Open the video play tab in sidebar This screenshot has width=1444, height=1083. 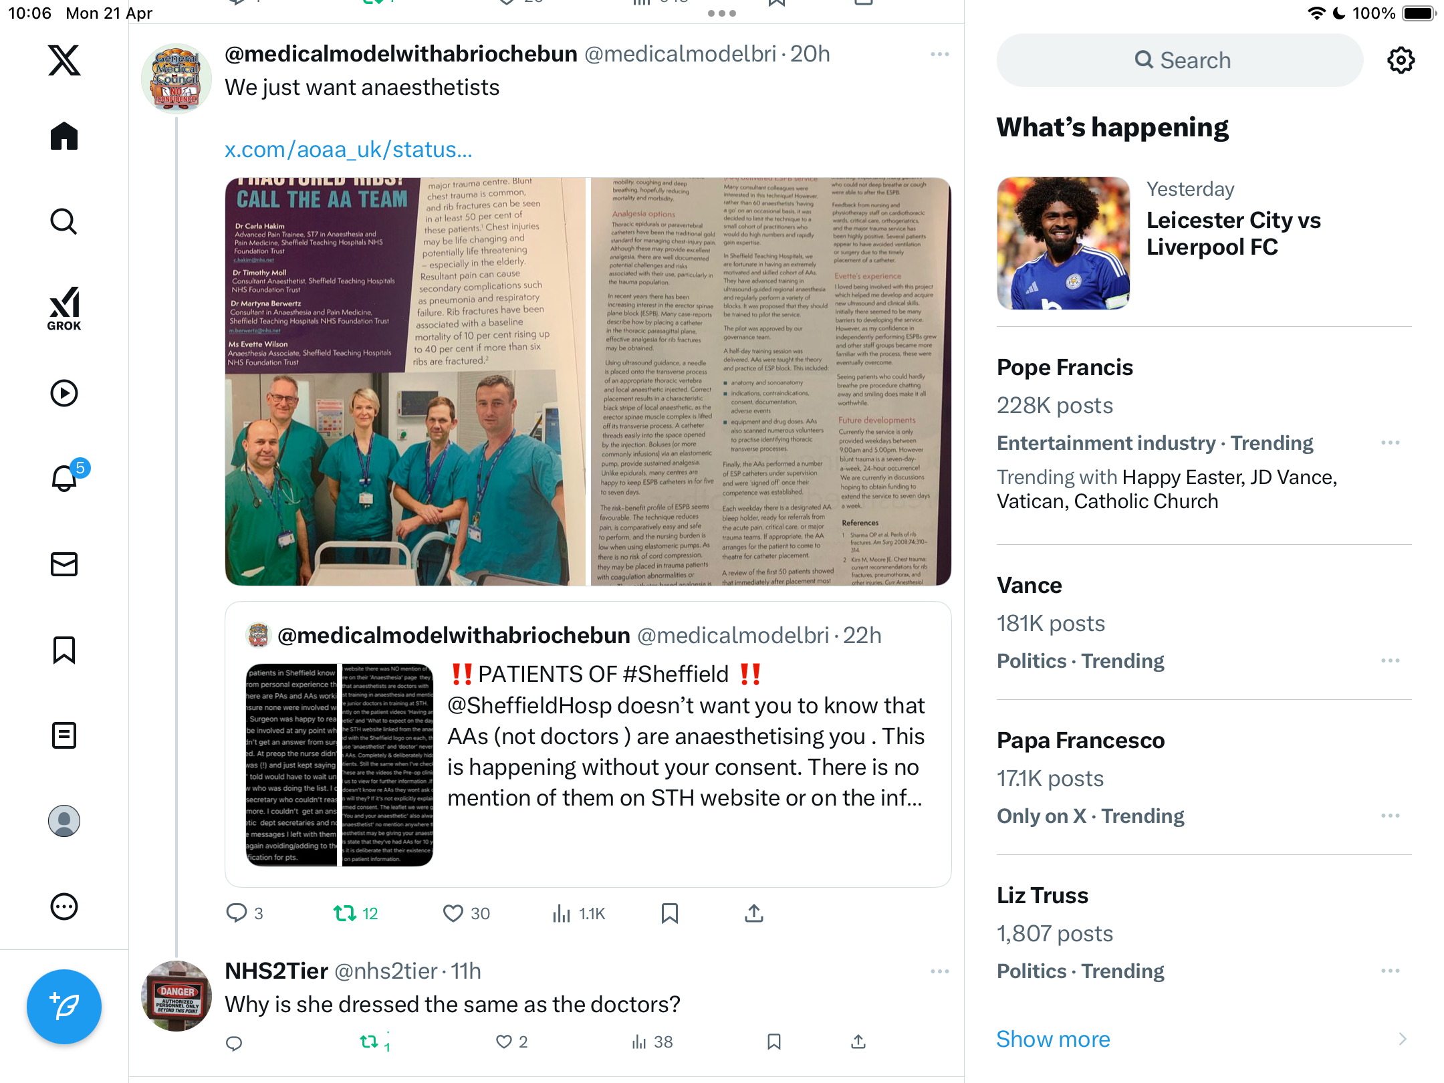click(64, 393)
